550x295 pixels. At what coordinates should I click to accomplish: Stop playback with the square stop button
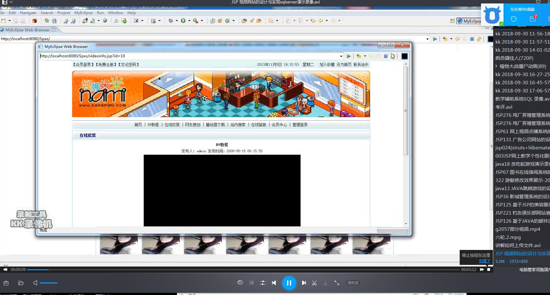pyautogui.click(x=489, y=269)
